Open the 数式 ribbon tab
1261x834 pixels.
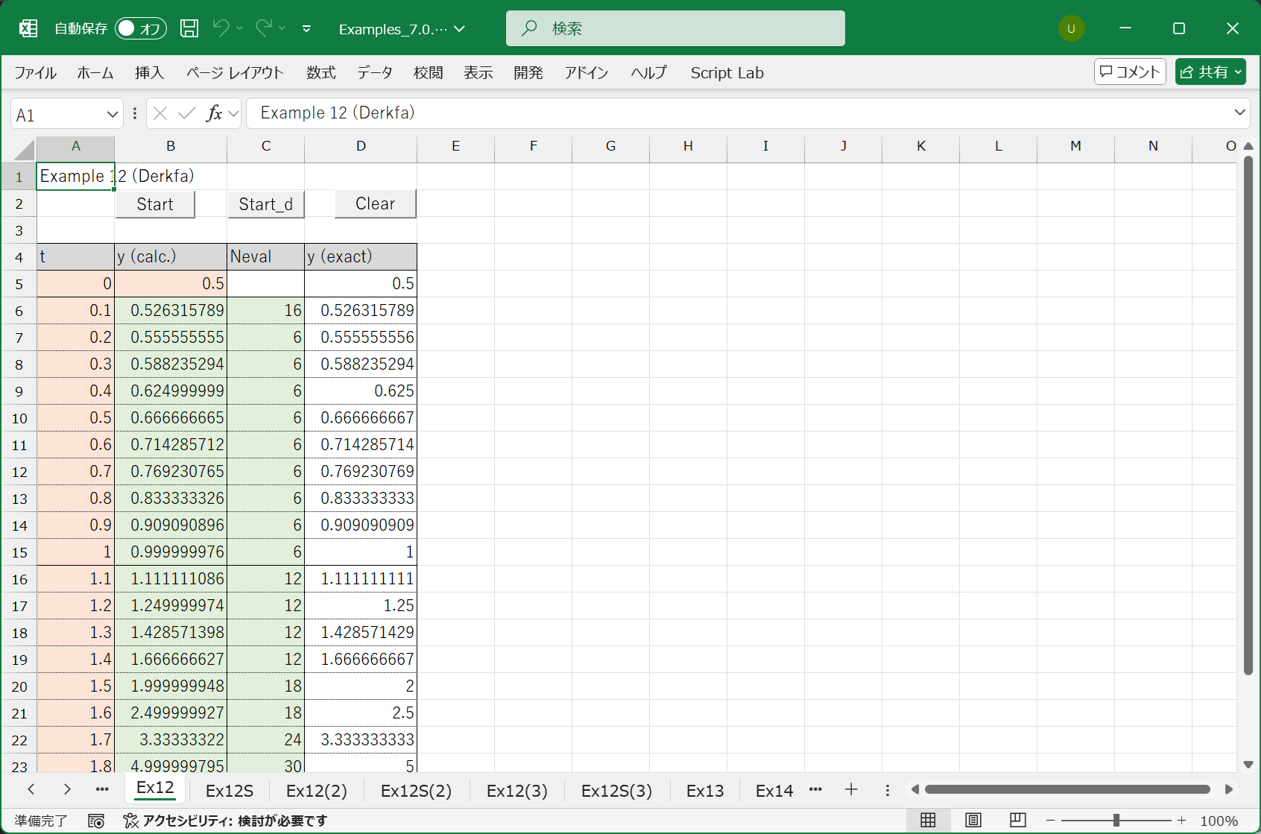point(321,72)
